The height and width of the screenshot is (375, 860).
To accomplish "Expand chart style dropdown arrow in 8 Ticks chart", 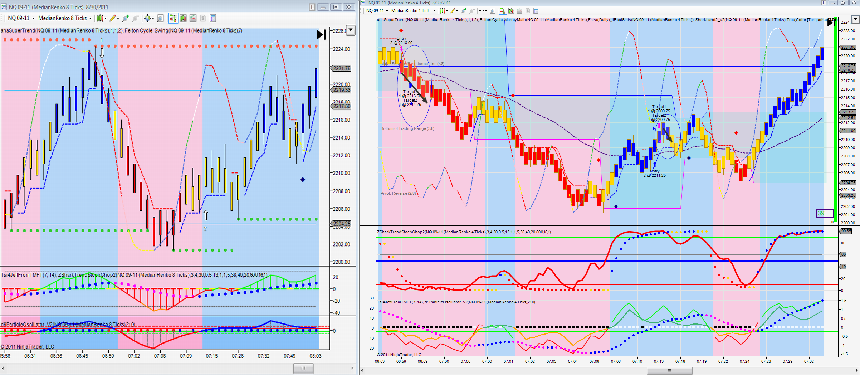I will point(106,18).
